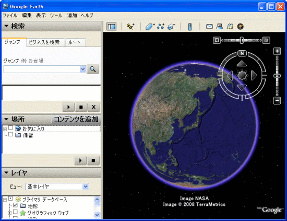Open the ファイル menu
287x221 pixels.
(x=10, y=15)
